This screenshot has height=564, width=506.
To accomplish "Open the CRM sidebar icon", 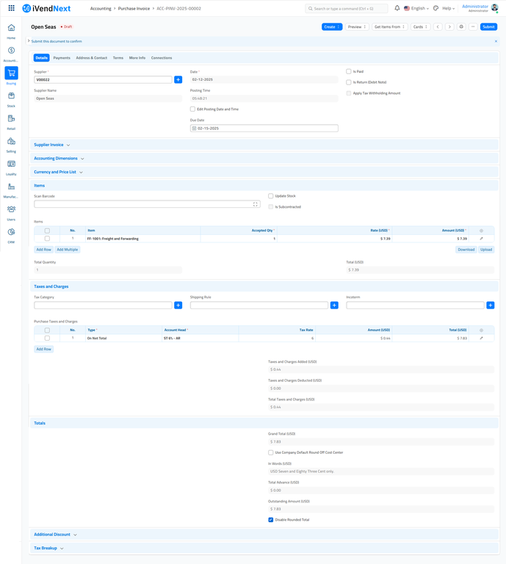I will (11, 233).
